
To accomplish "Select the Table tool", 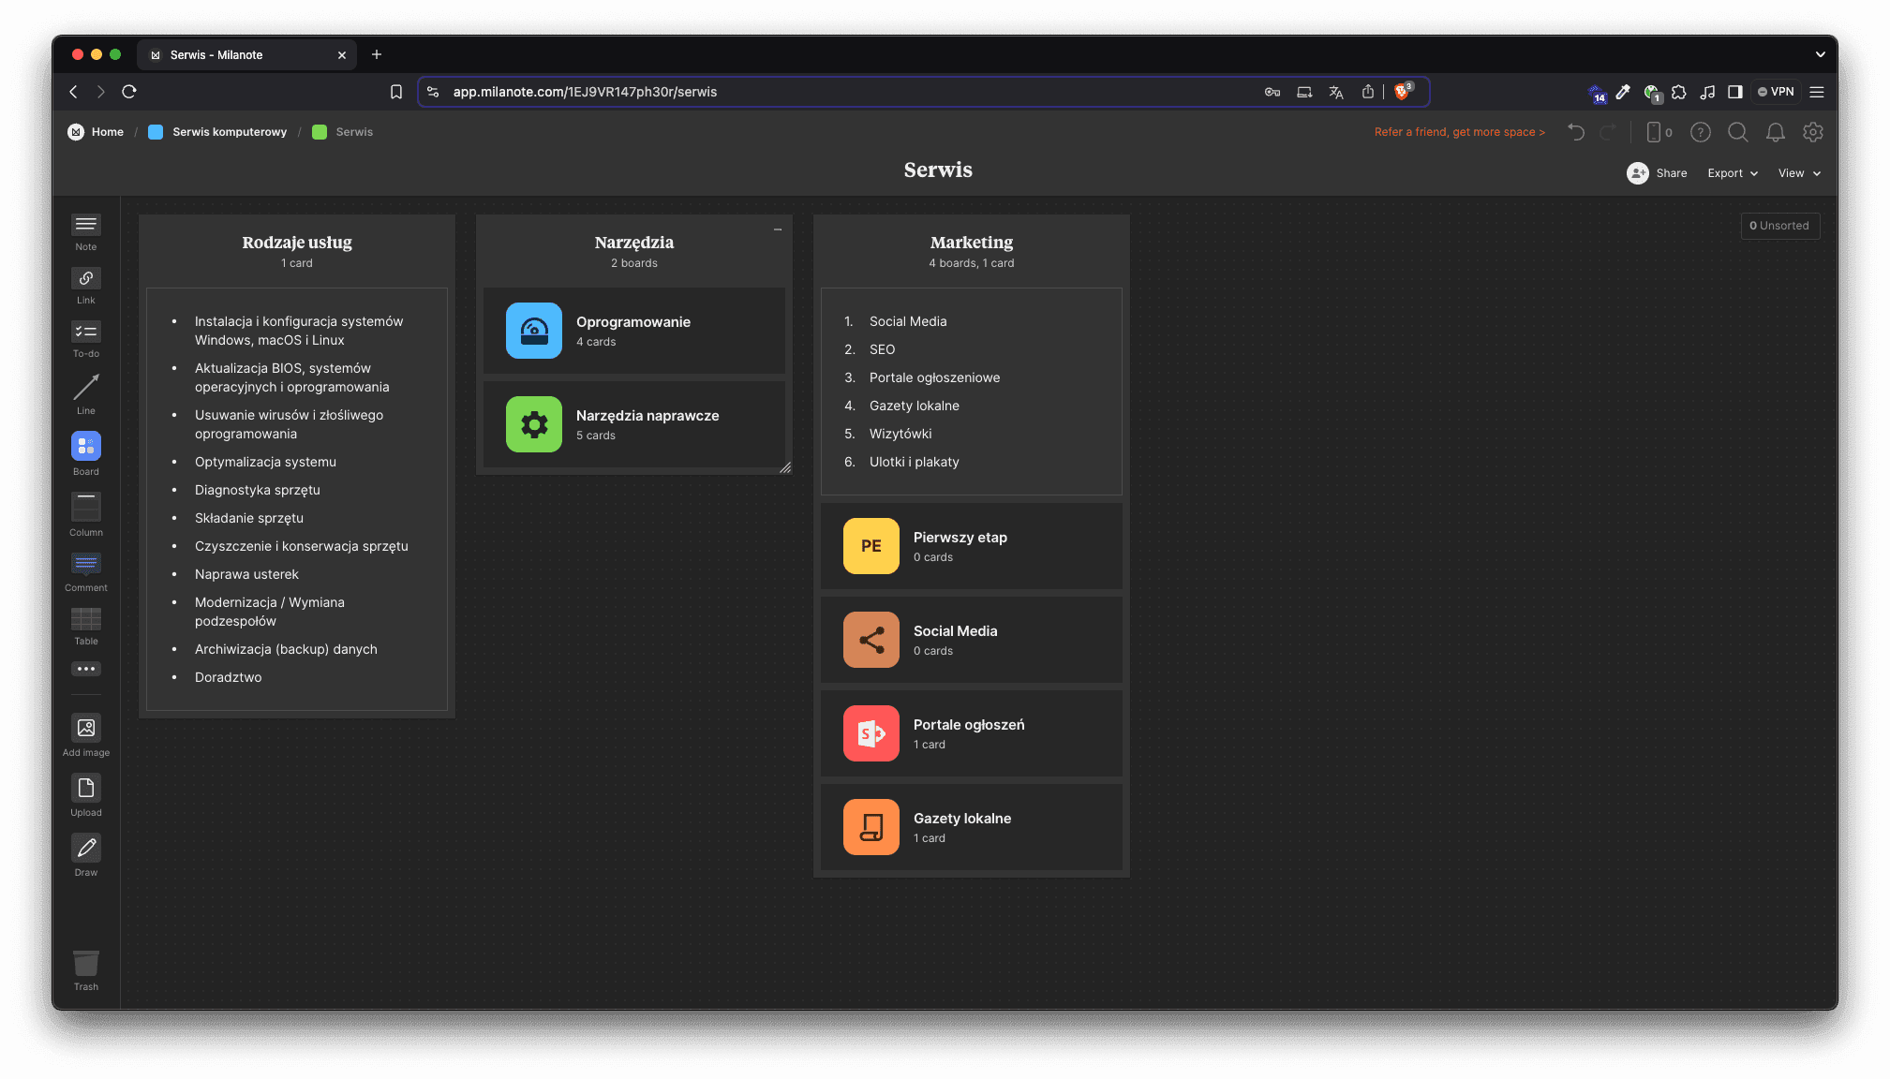I will 85,619.
